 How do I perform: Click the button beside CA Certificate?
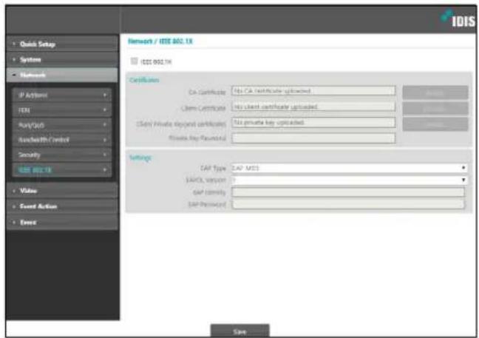coord(435,92)
